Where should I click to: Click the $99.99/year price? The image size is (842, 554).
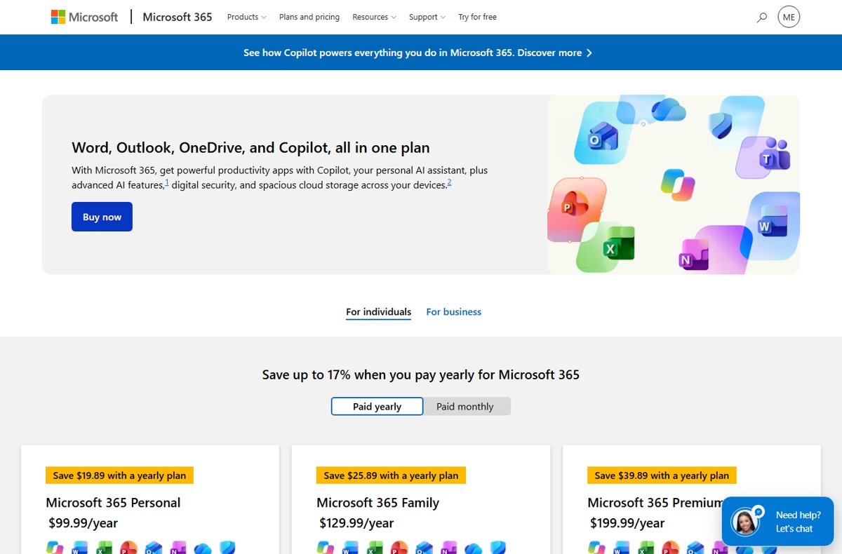pyautogui.click(x=83, y=523)
